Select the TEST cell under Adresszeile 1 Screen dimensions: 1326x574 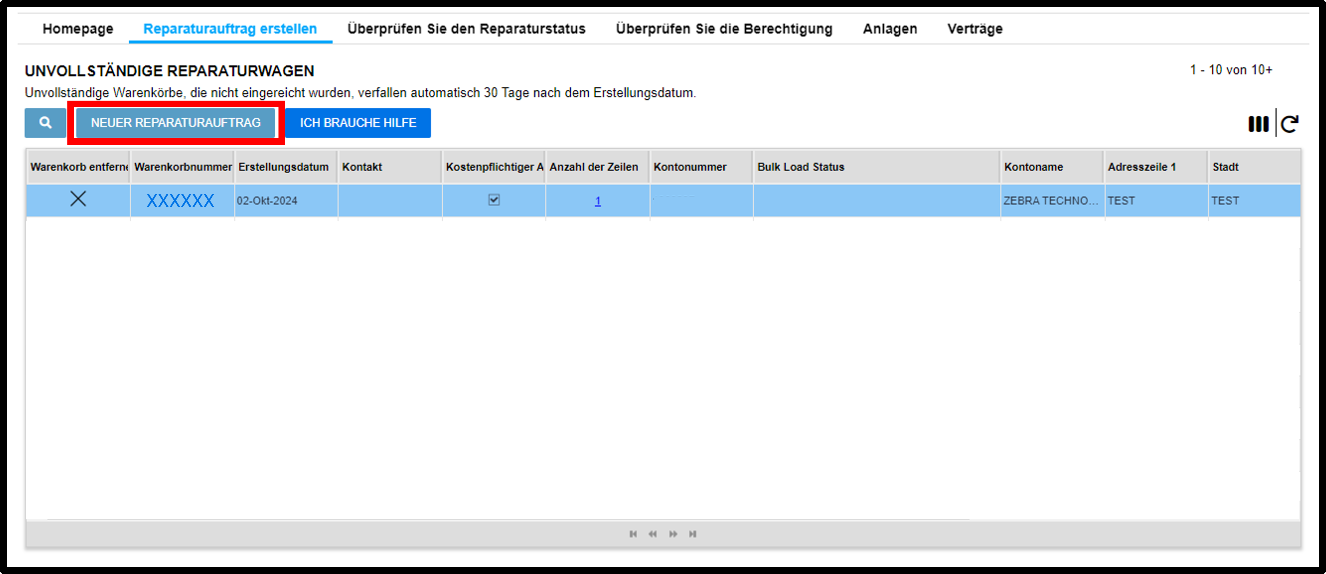[1157, 201]
